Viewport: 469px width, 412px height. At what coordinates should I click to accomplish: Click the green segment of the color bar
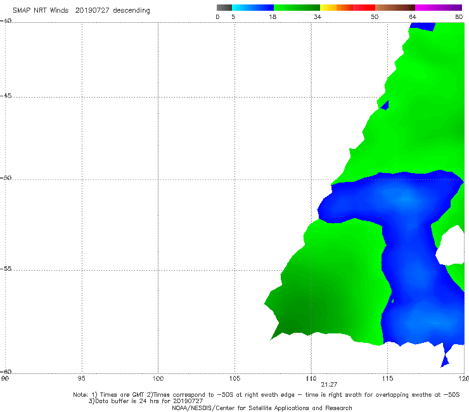point(297,8)
